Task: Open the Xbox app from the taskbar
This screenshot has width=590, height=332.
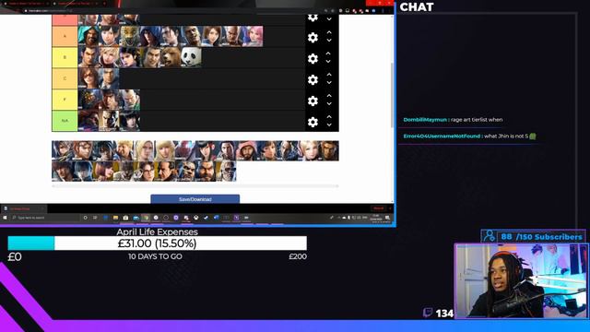Action: click(x=195, y=218)
